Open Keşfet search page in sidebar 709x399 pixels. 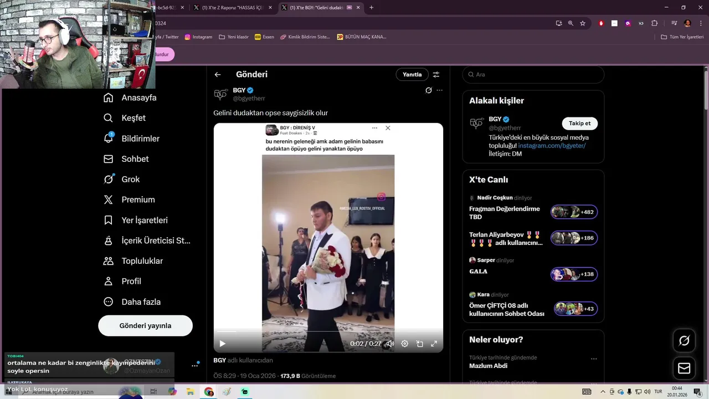[x=125, y=118]
